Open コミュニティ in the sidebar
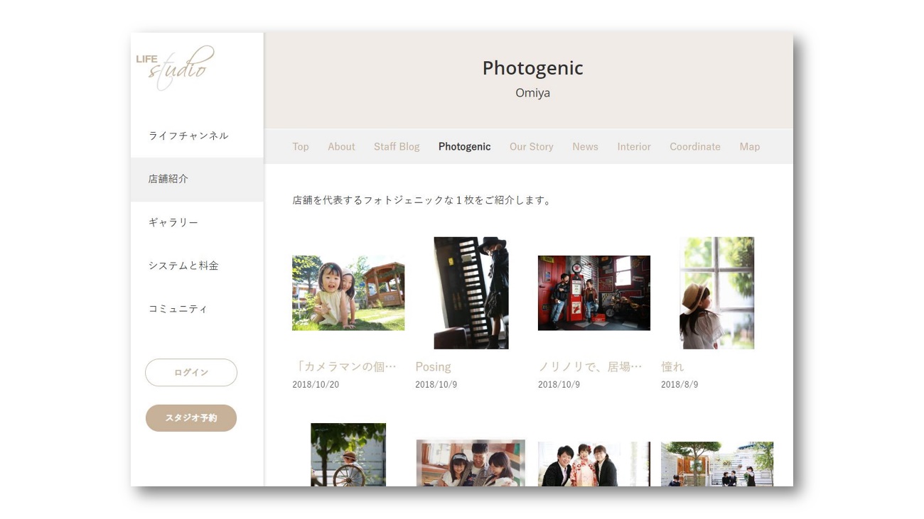This screenshot has width=924, height=519. click(x=178, y=309)
